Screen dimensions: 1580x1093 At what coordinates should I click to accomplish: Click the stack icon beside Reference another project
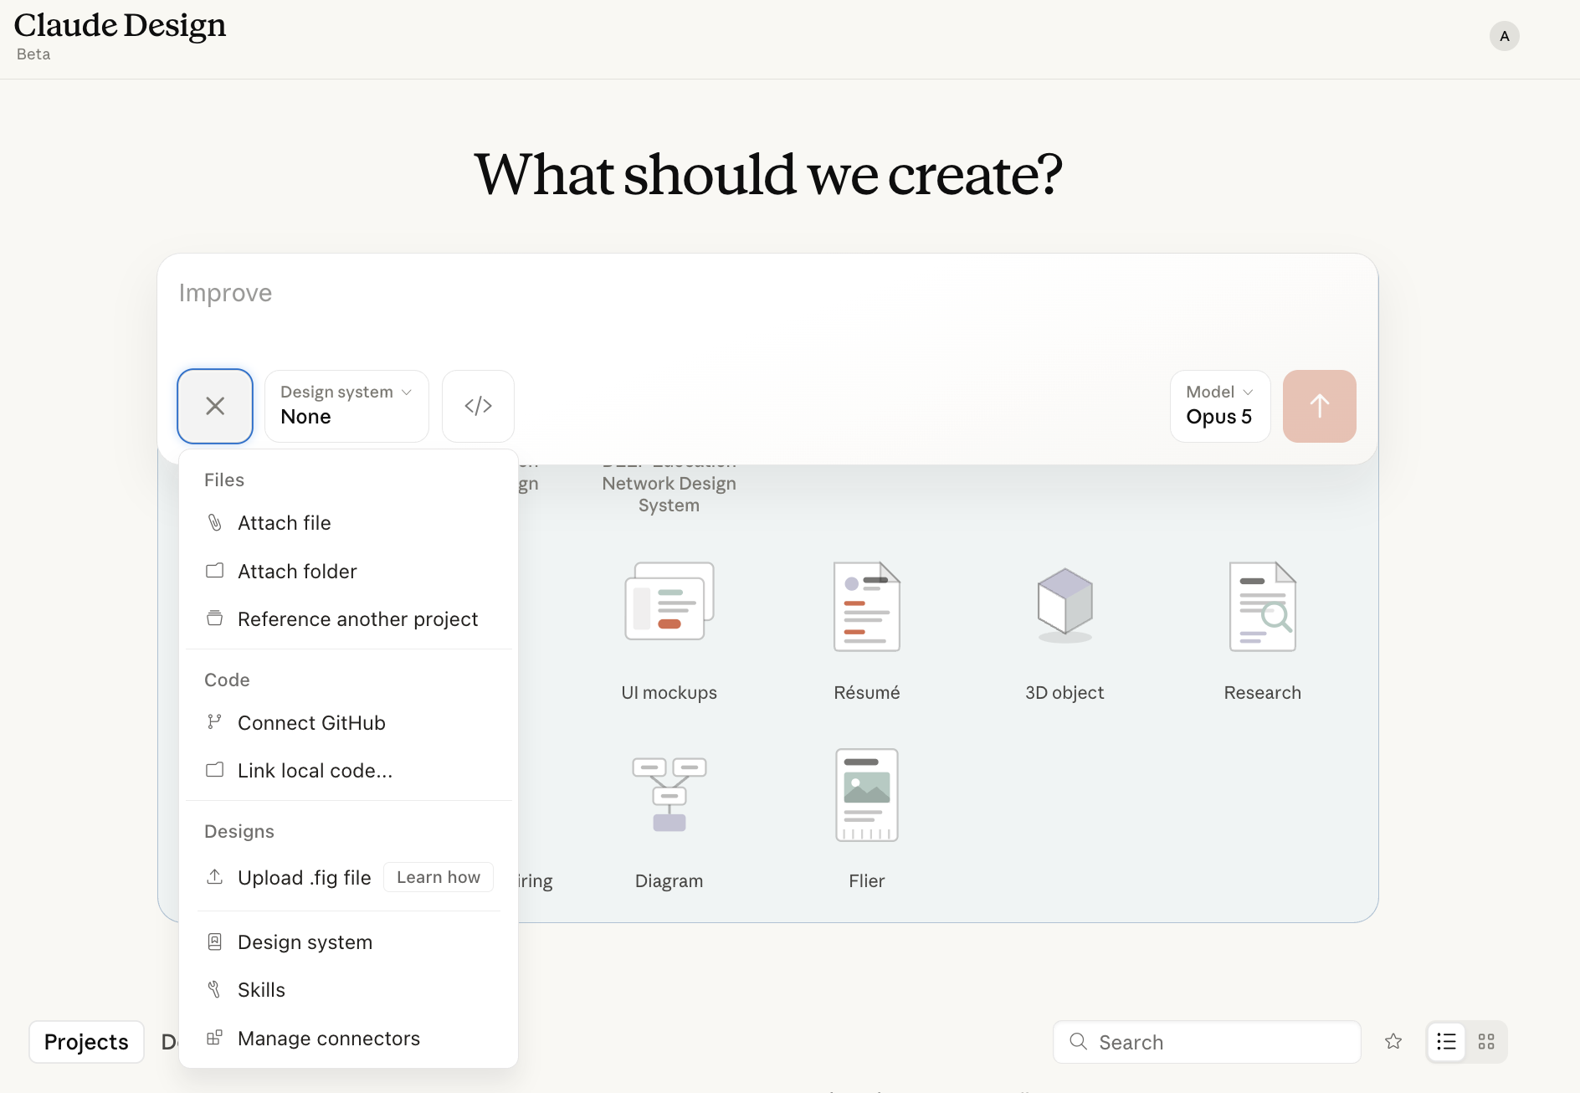pos(215,618)
